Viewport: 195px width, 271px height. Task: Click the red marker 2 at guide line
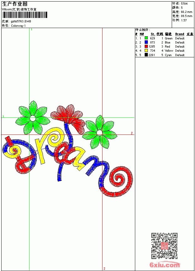coord(132,133)
